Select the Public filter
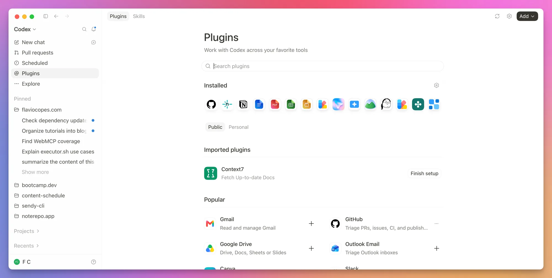Viewport: 552px width, 278px height. [x=215, y=127]
